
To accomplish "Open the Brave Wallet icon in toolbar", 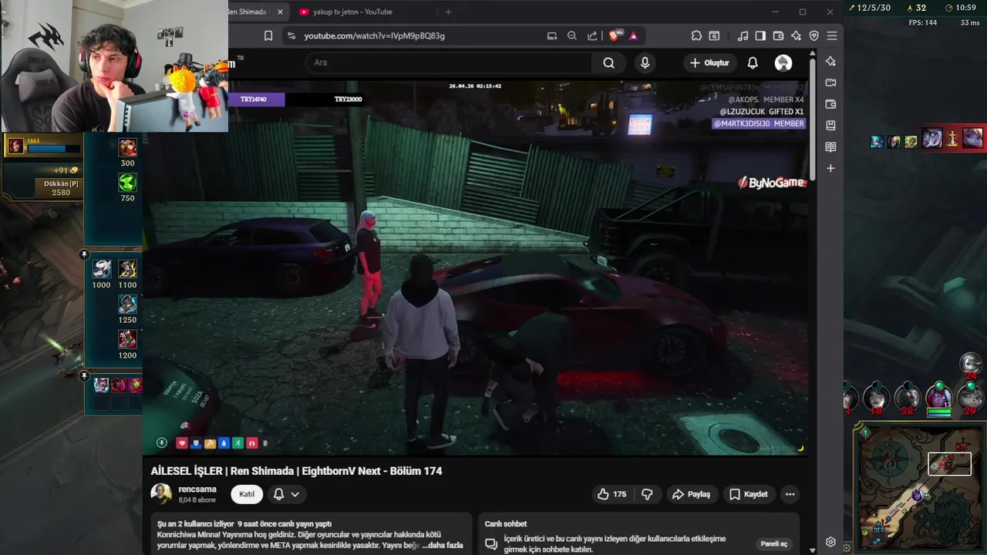I will coord(778,35).
